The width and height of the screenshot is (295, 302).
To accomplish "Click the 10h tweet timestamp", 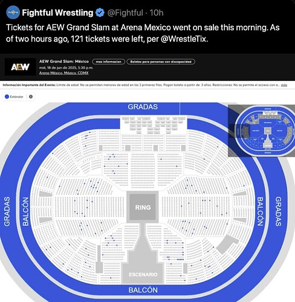I will pyautogui.click(x=157, y=13).
